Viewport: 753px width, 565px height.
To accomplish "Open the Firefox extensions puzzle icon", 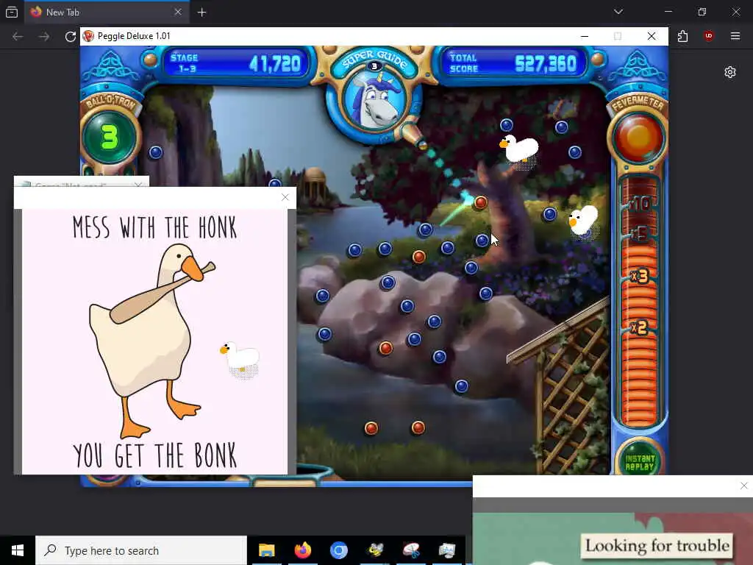I will [682, 36].
